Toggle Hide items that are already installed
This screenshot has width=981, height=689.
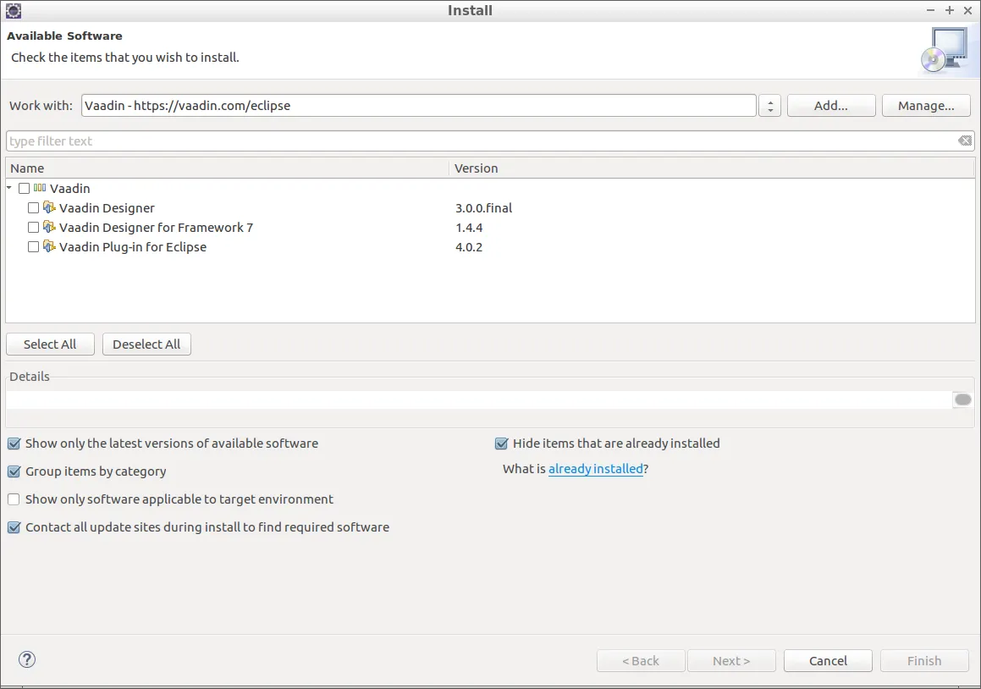(x=501, y=444)
